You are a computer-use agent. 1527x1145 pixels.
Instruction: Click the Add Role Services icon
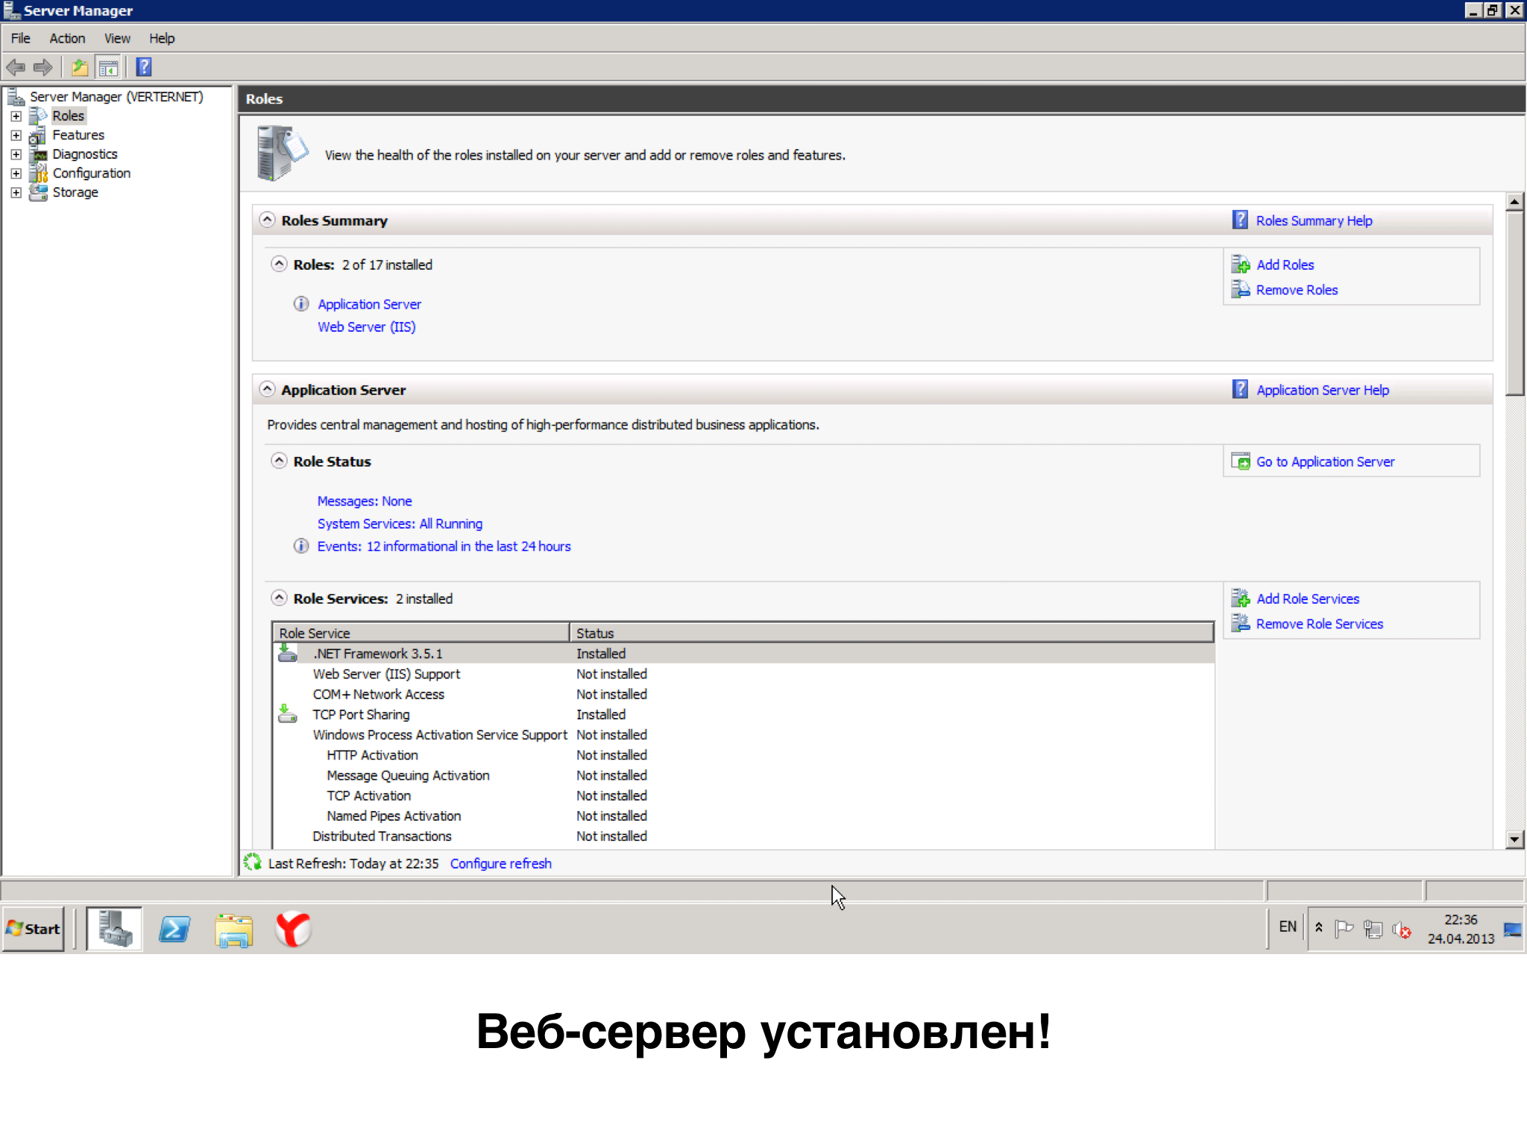(1241, 599)
